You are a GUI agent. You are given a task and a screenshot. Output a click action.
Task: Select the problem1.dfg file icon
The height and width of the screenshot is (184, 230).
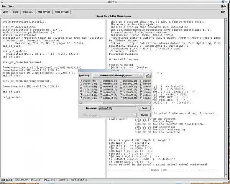[81, 81]
